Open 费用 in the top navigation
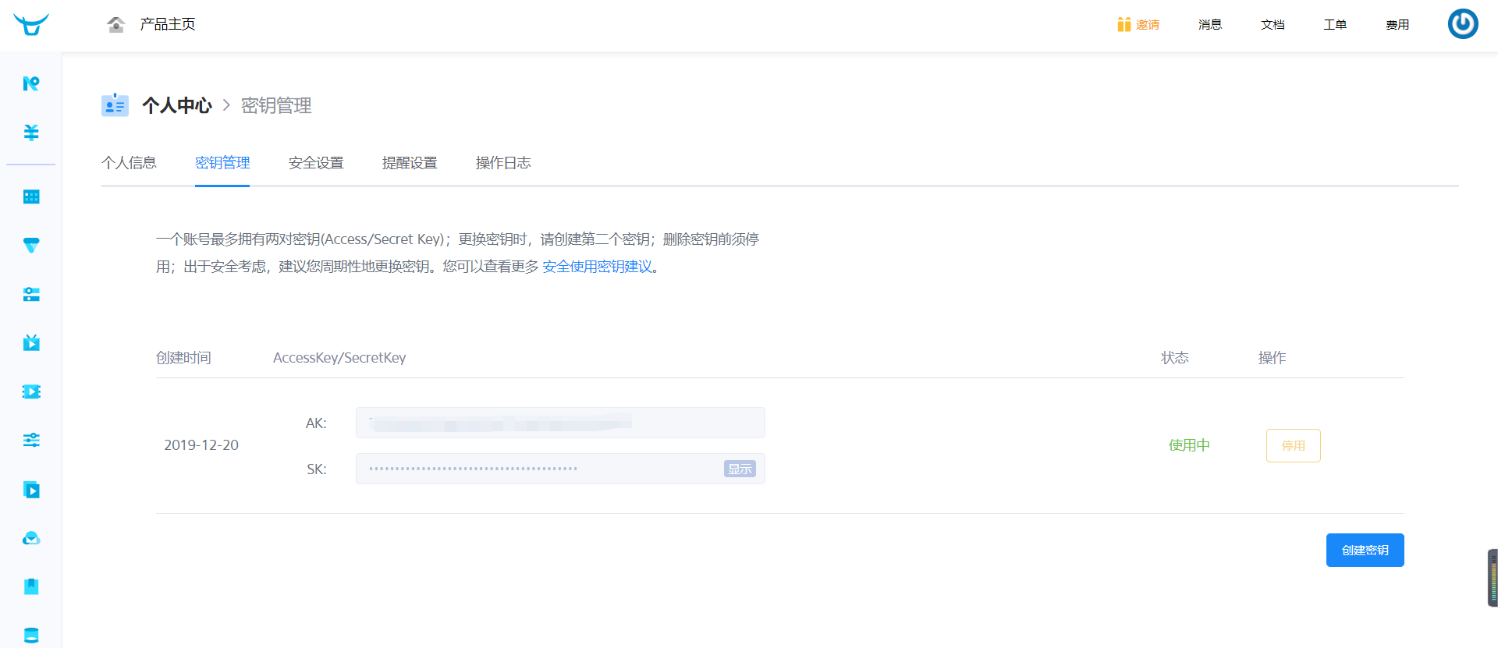The width and height of the screenshot is (1498, 648). [x=1397, y=25]
